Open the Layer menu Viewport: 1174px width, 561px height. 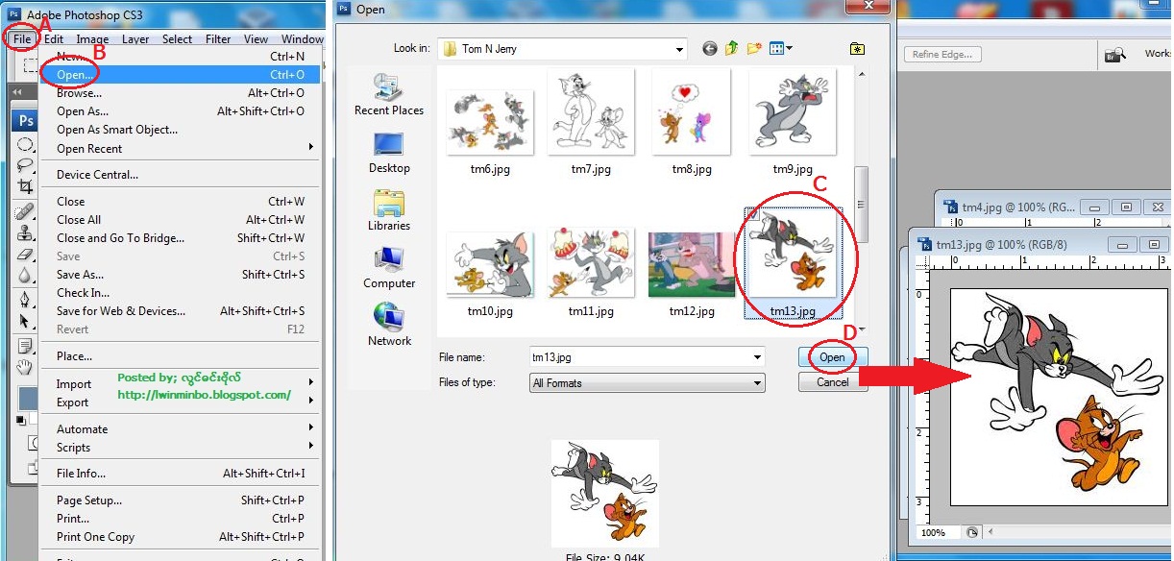click(x=135, y=39)
